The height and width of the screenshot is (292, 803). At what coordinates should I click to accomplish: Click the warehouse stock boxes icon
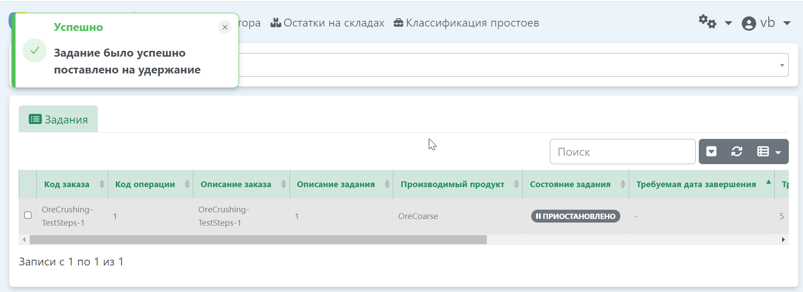tap(276, 23)
